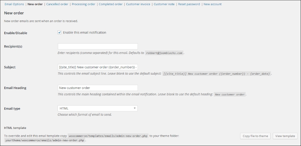The width and height of the screenshot is (301, 146).
Task: Click the default email address robbert@joomblocks.com
Action: (164, 53)
